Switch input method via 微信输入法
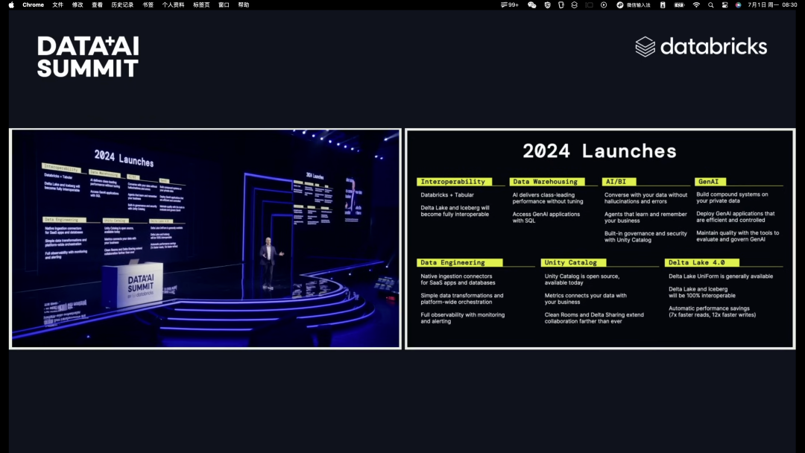Screen dimensions: 805x453 coord(634,4)
